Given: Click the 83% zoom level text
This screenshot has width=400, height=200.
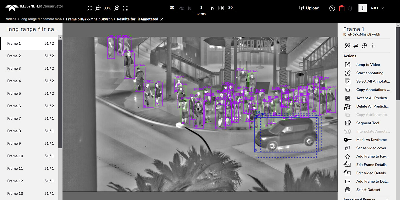Looking at the screenshot, I should tap(107, 8).
